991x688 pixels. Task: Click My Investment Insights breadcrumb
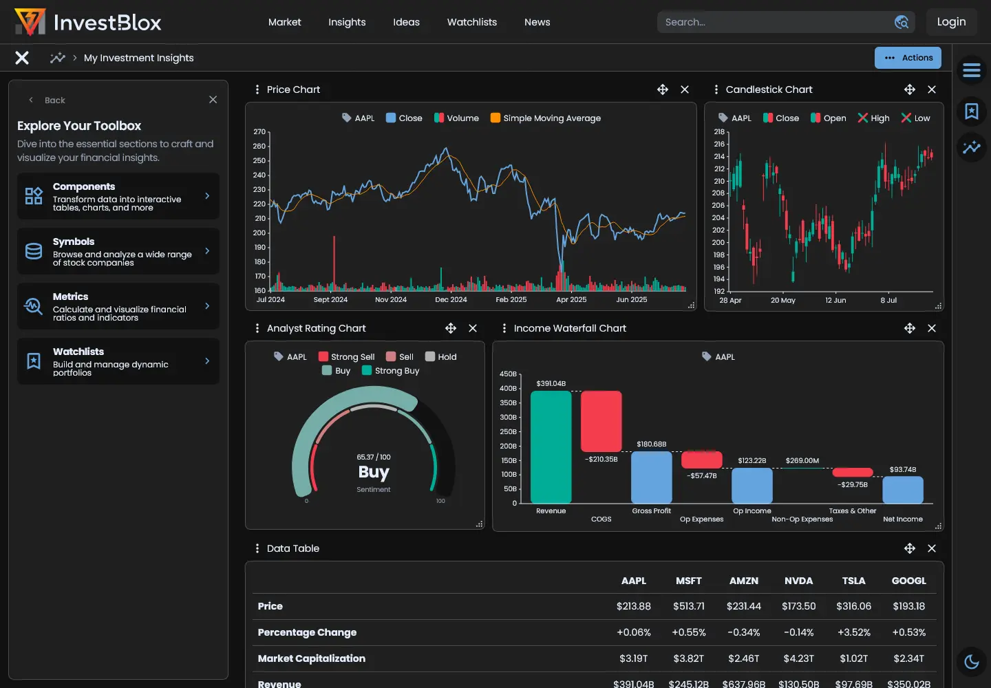(x=139, y=58)
